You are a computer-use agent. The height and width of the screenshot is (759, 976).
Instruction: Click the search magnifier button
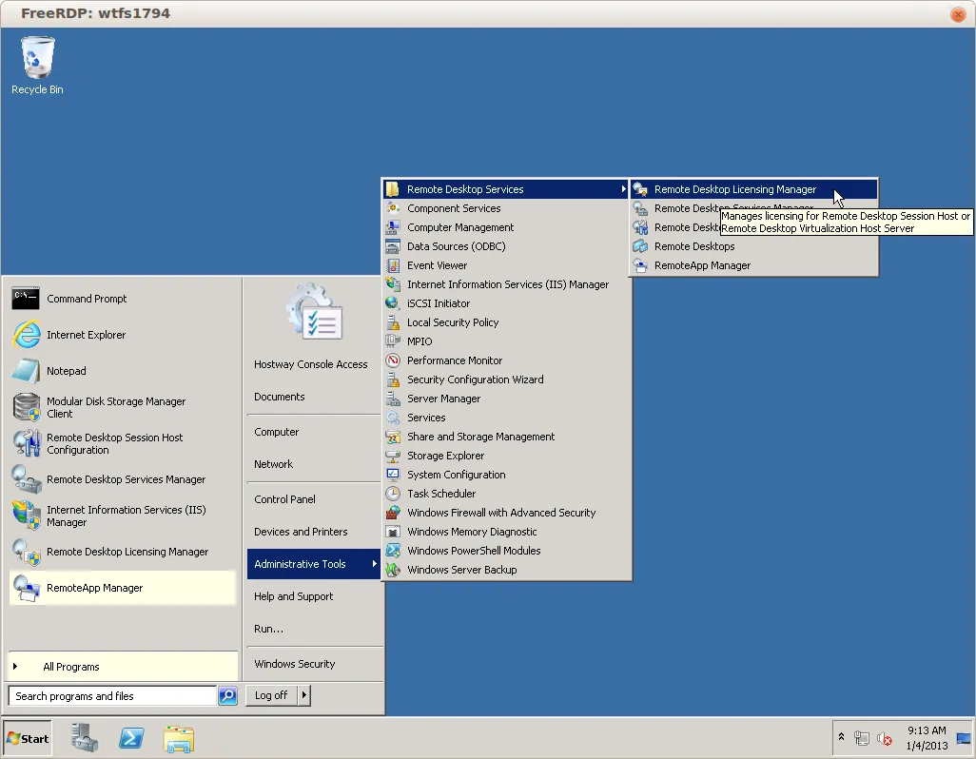227,696
